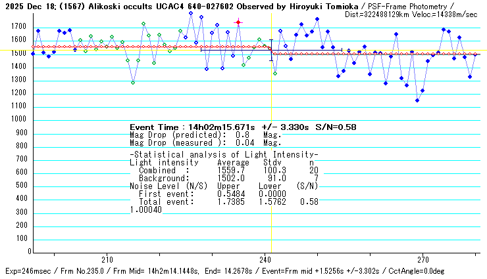Click the Exp=246msec text in the footer

pyautogui.click(x=26, y=271)
